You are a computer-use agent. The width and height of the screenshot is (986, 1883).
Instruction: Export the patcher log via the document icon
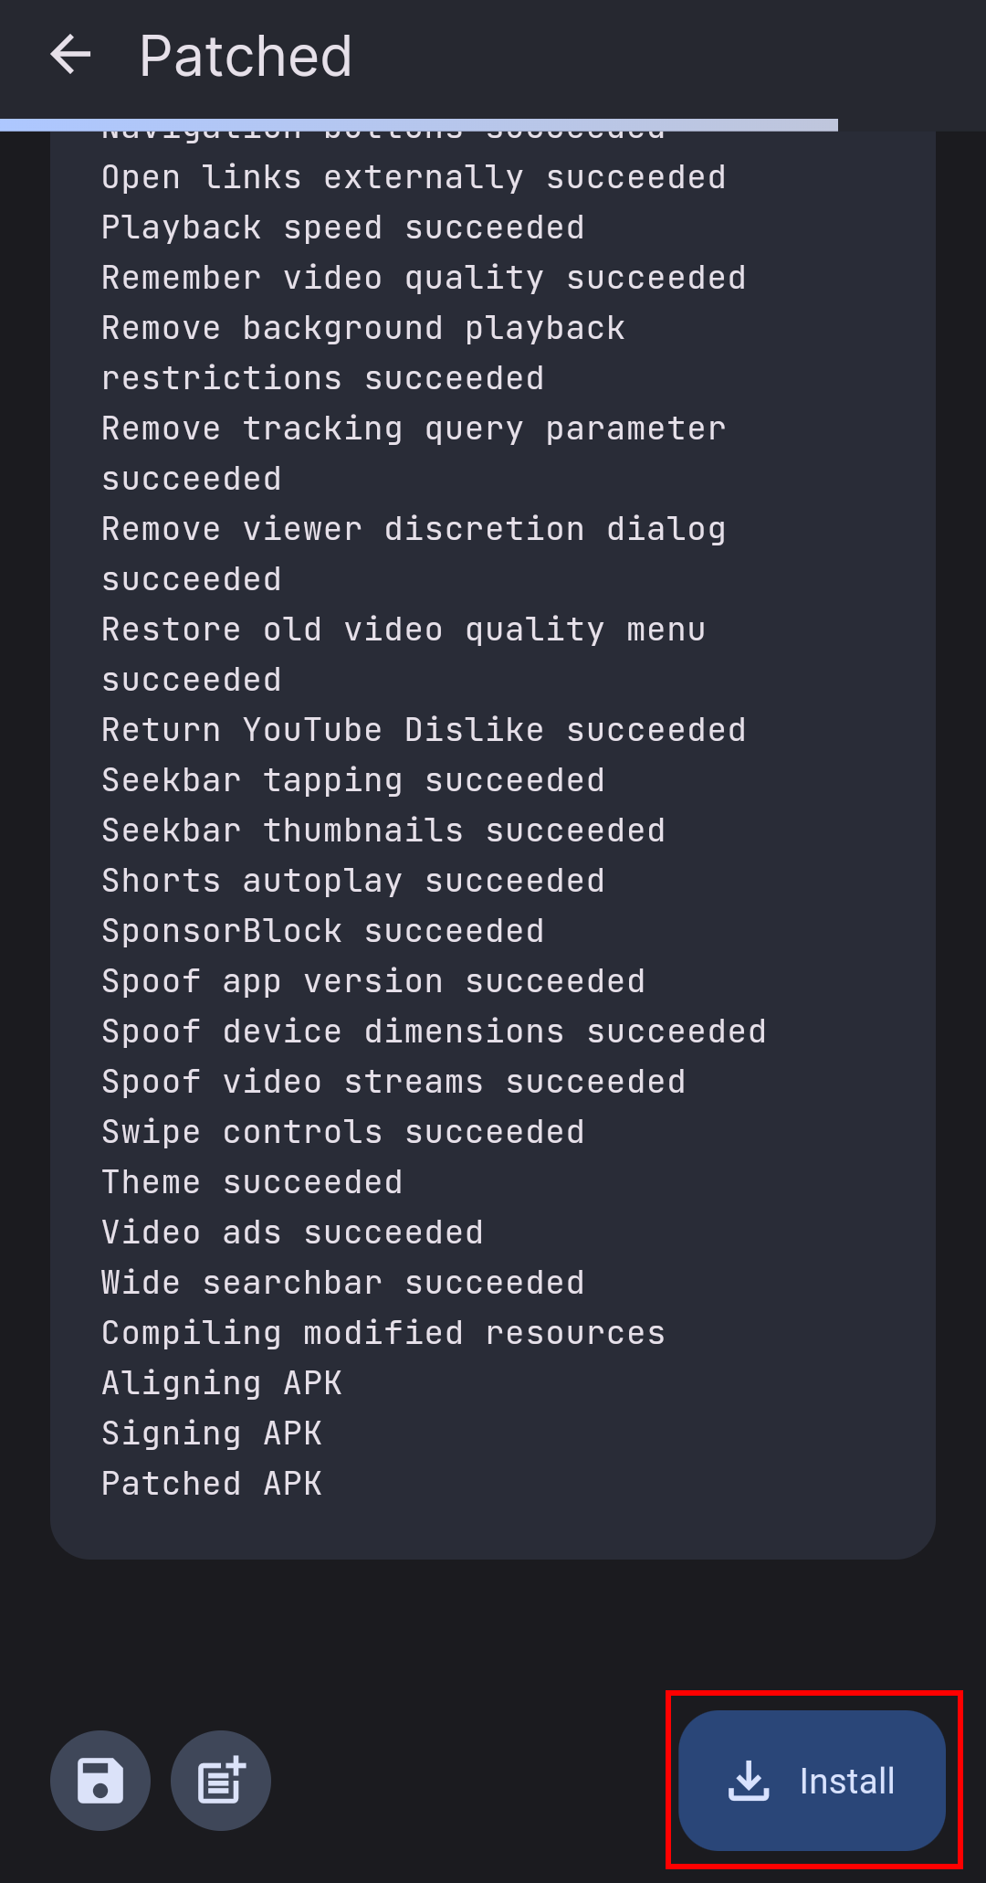point(221,1781)
